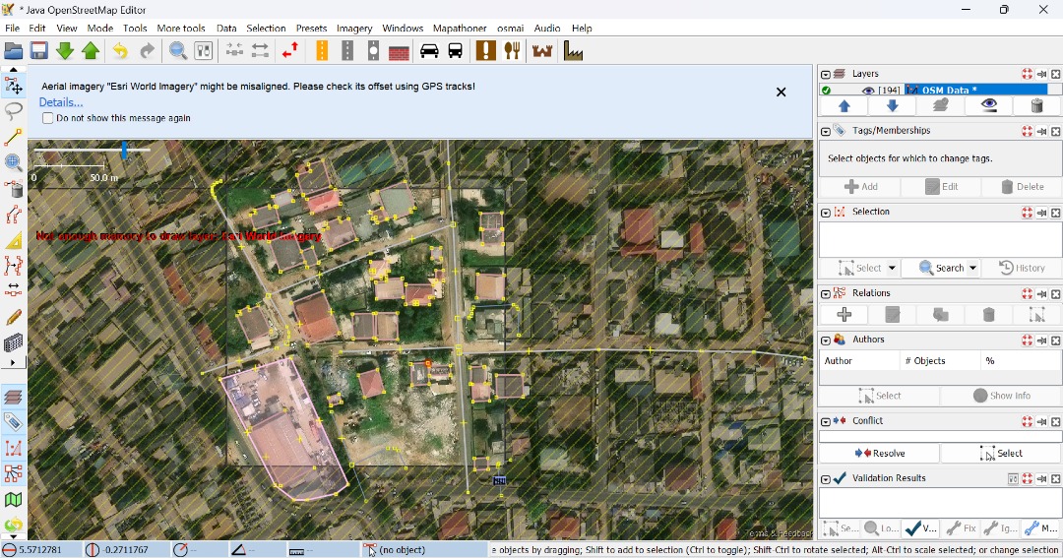This screenshot has height=558, width=1063.
Task: Click Resolve in Conflict panel
Action: pyautogui.click(x=879, y=453)
